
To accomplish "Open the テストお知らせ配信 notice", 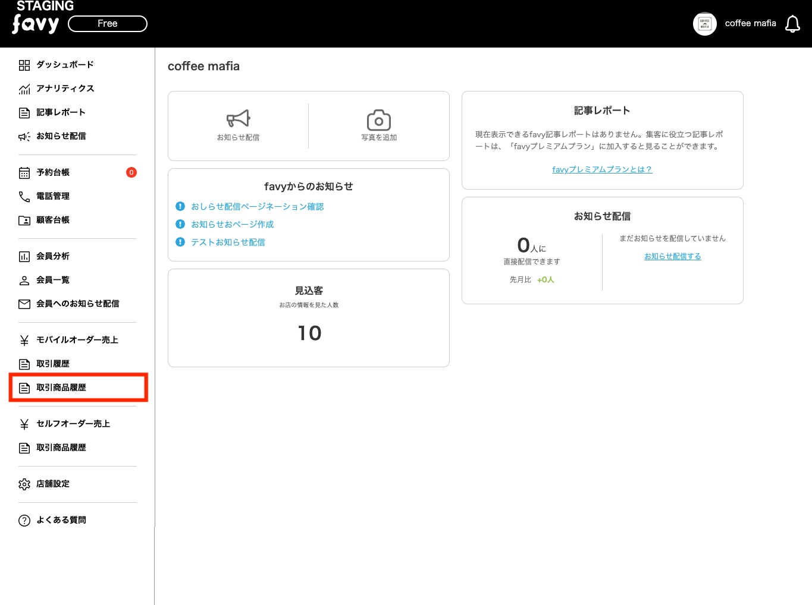I will click(x=228, y=242).
